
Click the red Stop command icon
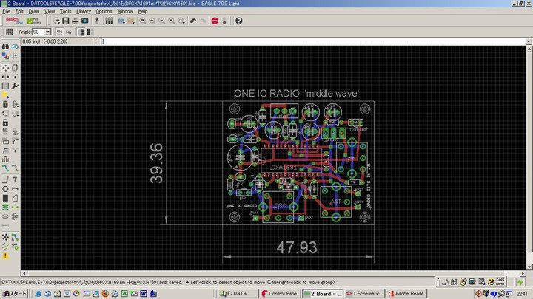click(x=215, y=21)
